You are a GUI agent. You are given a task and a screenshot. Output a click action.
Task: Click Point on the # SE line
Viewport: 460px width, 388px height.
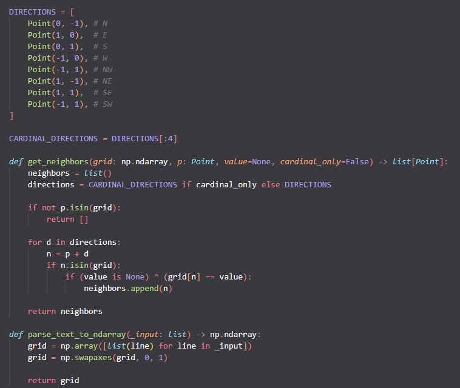coord(39,93)
